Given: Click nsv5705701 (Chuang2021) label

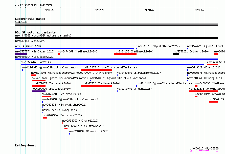Looking at the screenshot, I should [x=134, y=89].
